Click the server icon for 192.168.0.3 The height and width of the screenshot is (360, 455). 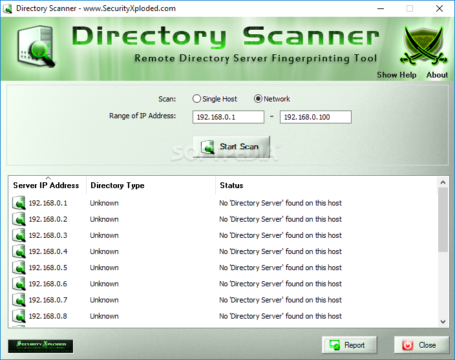pyautogui.click(x=19, y=235)
